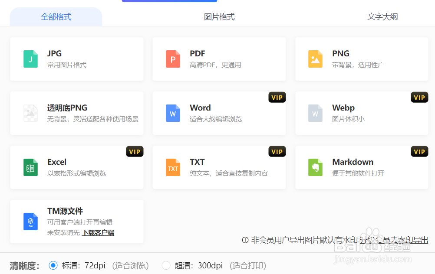Click the 带背景，适用性广 description text
The image size is (435, 274).
pyautogui.click(x=358, y=65)
